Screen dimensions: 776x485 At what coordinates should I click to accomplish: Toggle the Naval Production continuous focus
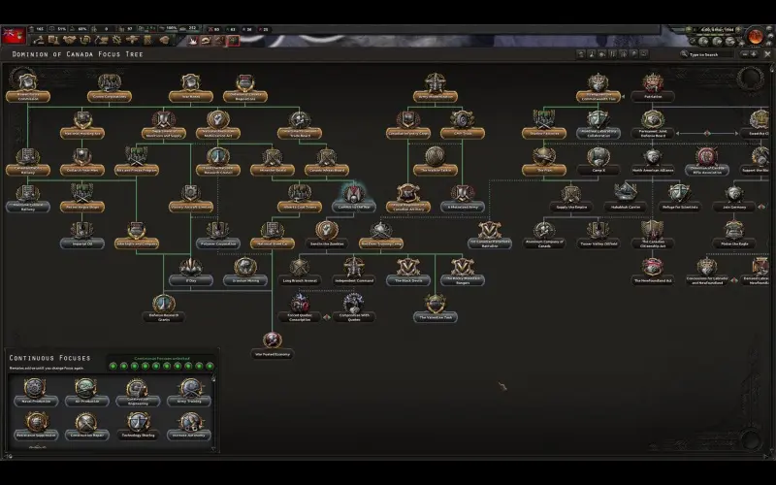click(x=35, y=390)
